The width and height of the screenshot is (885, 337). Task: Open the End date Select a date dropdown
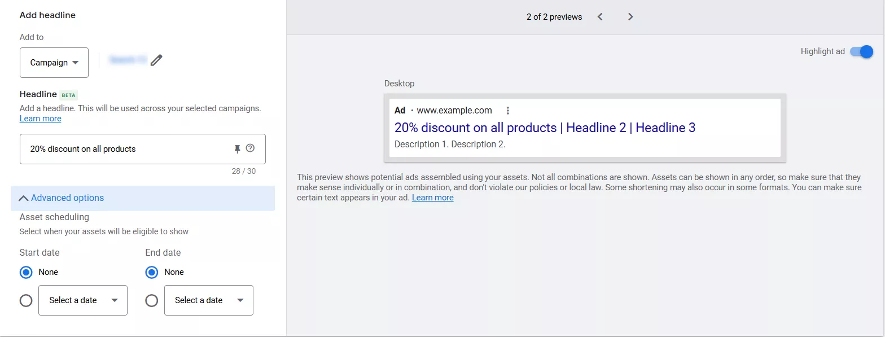click(x=208, y=300)
